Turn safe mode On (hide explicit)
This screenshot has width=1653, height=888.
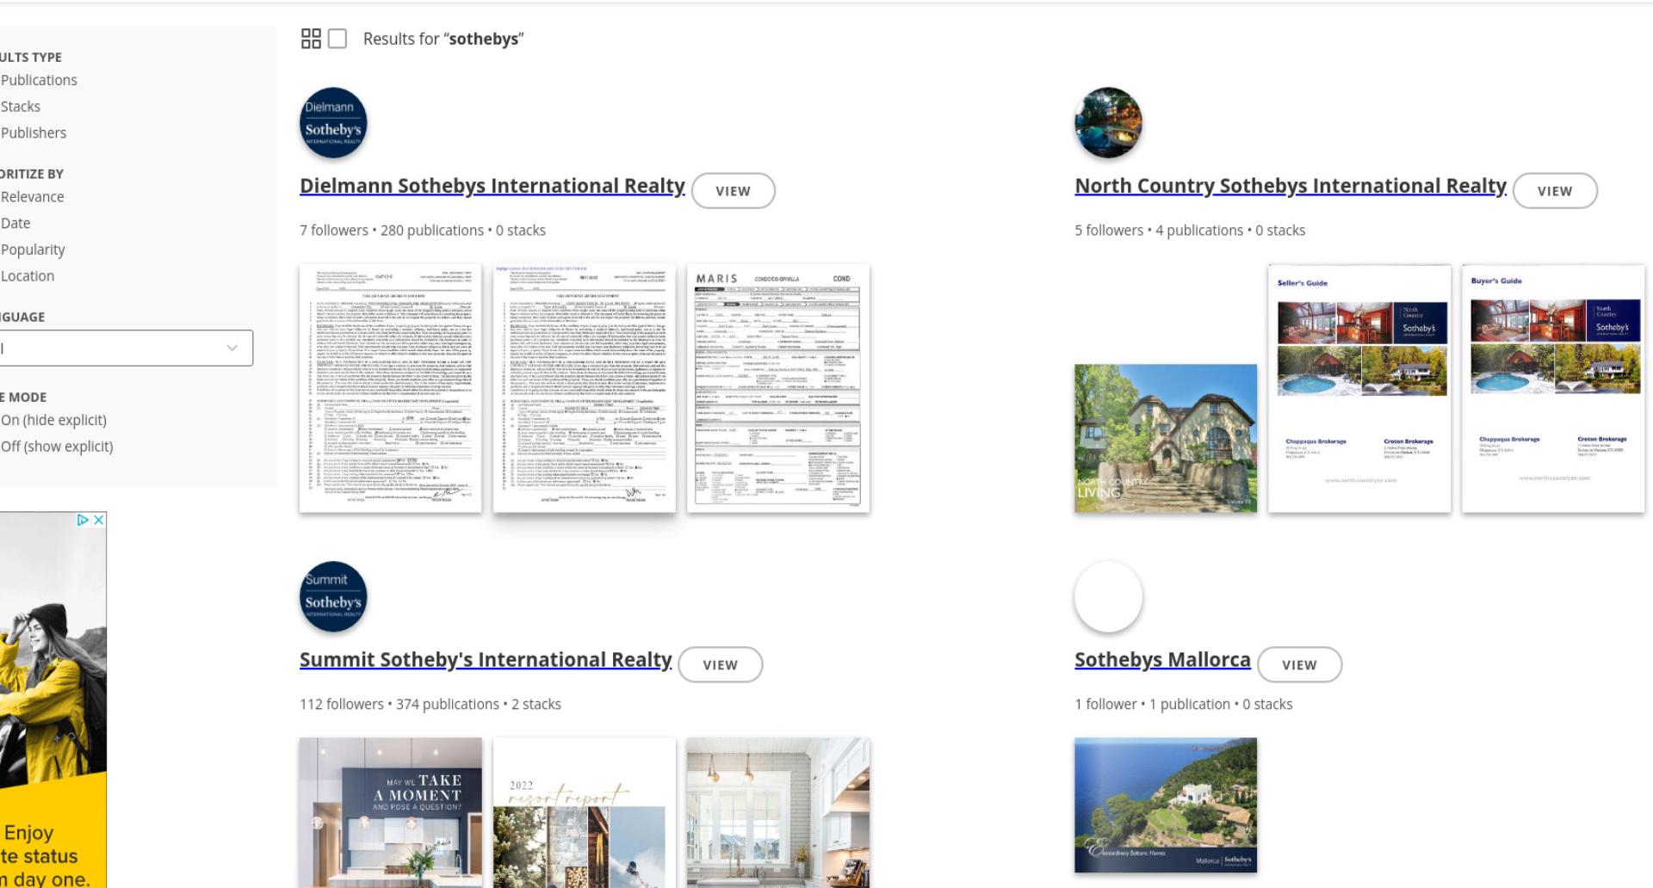coord(53,420)
